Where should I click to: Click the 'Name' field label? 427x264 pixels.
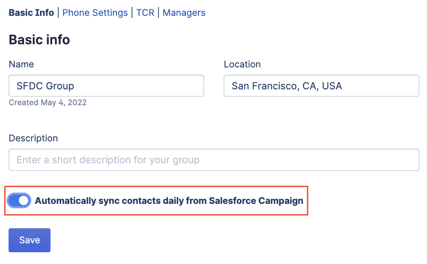(x=21, y=64)
